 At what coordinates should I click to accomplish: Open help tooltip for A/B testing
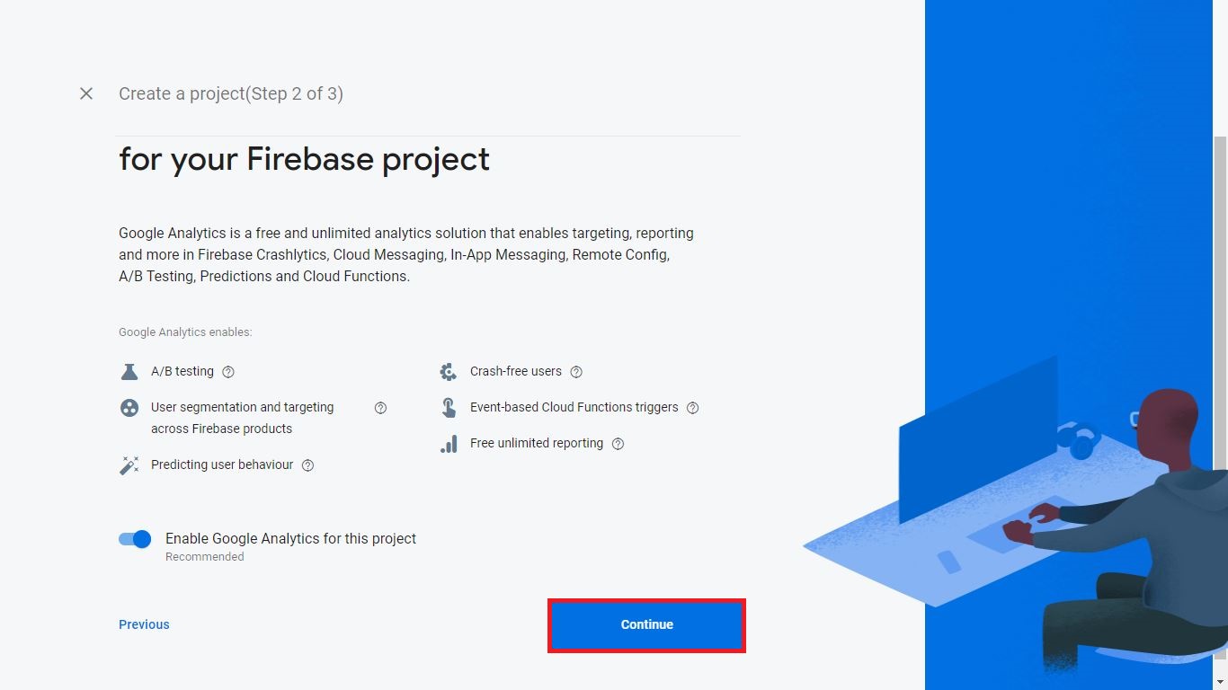pos(228,372)
